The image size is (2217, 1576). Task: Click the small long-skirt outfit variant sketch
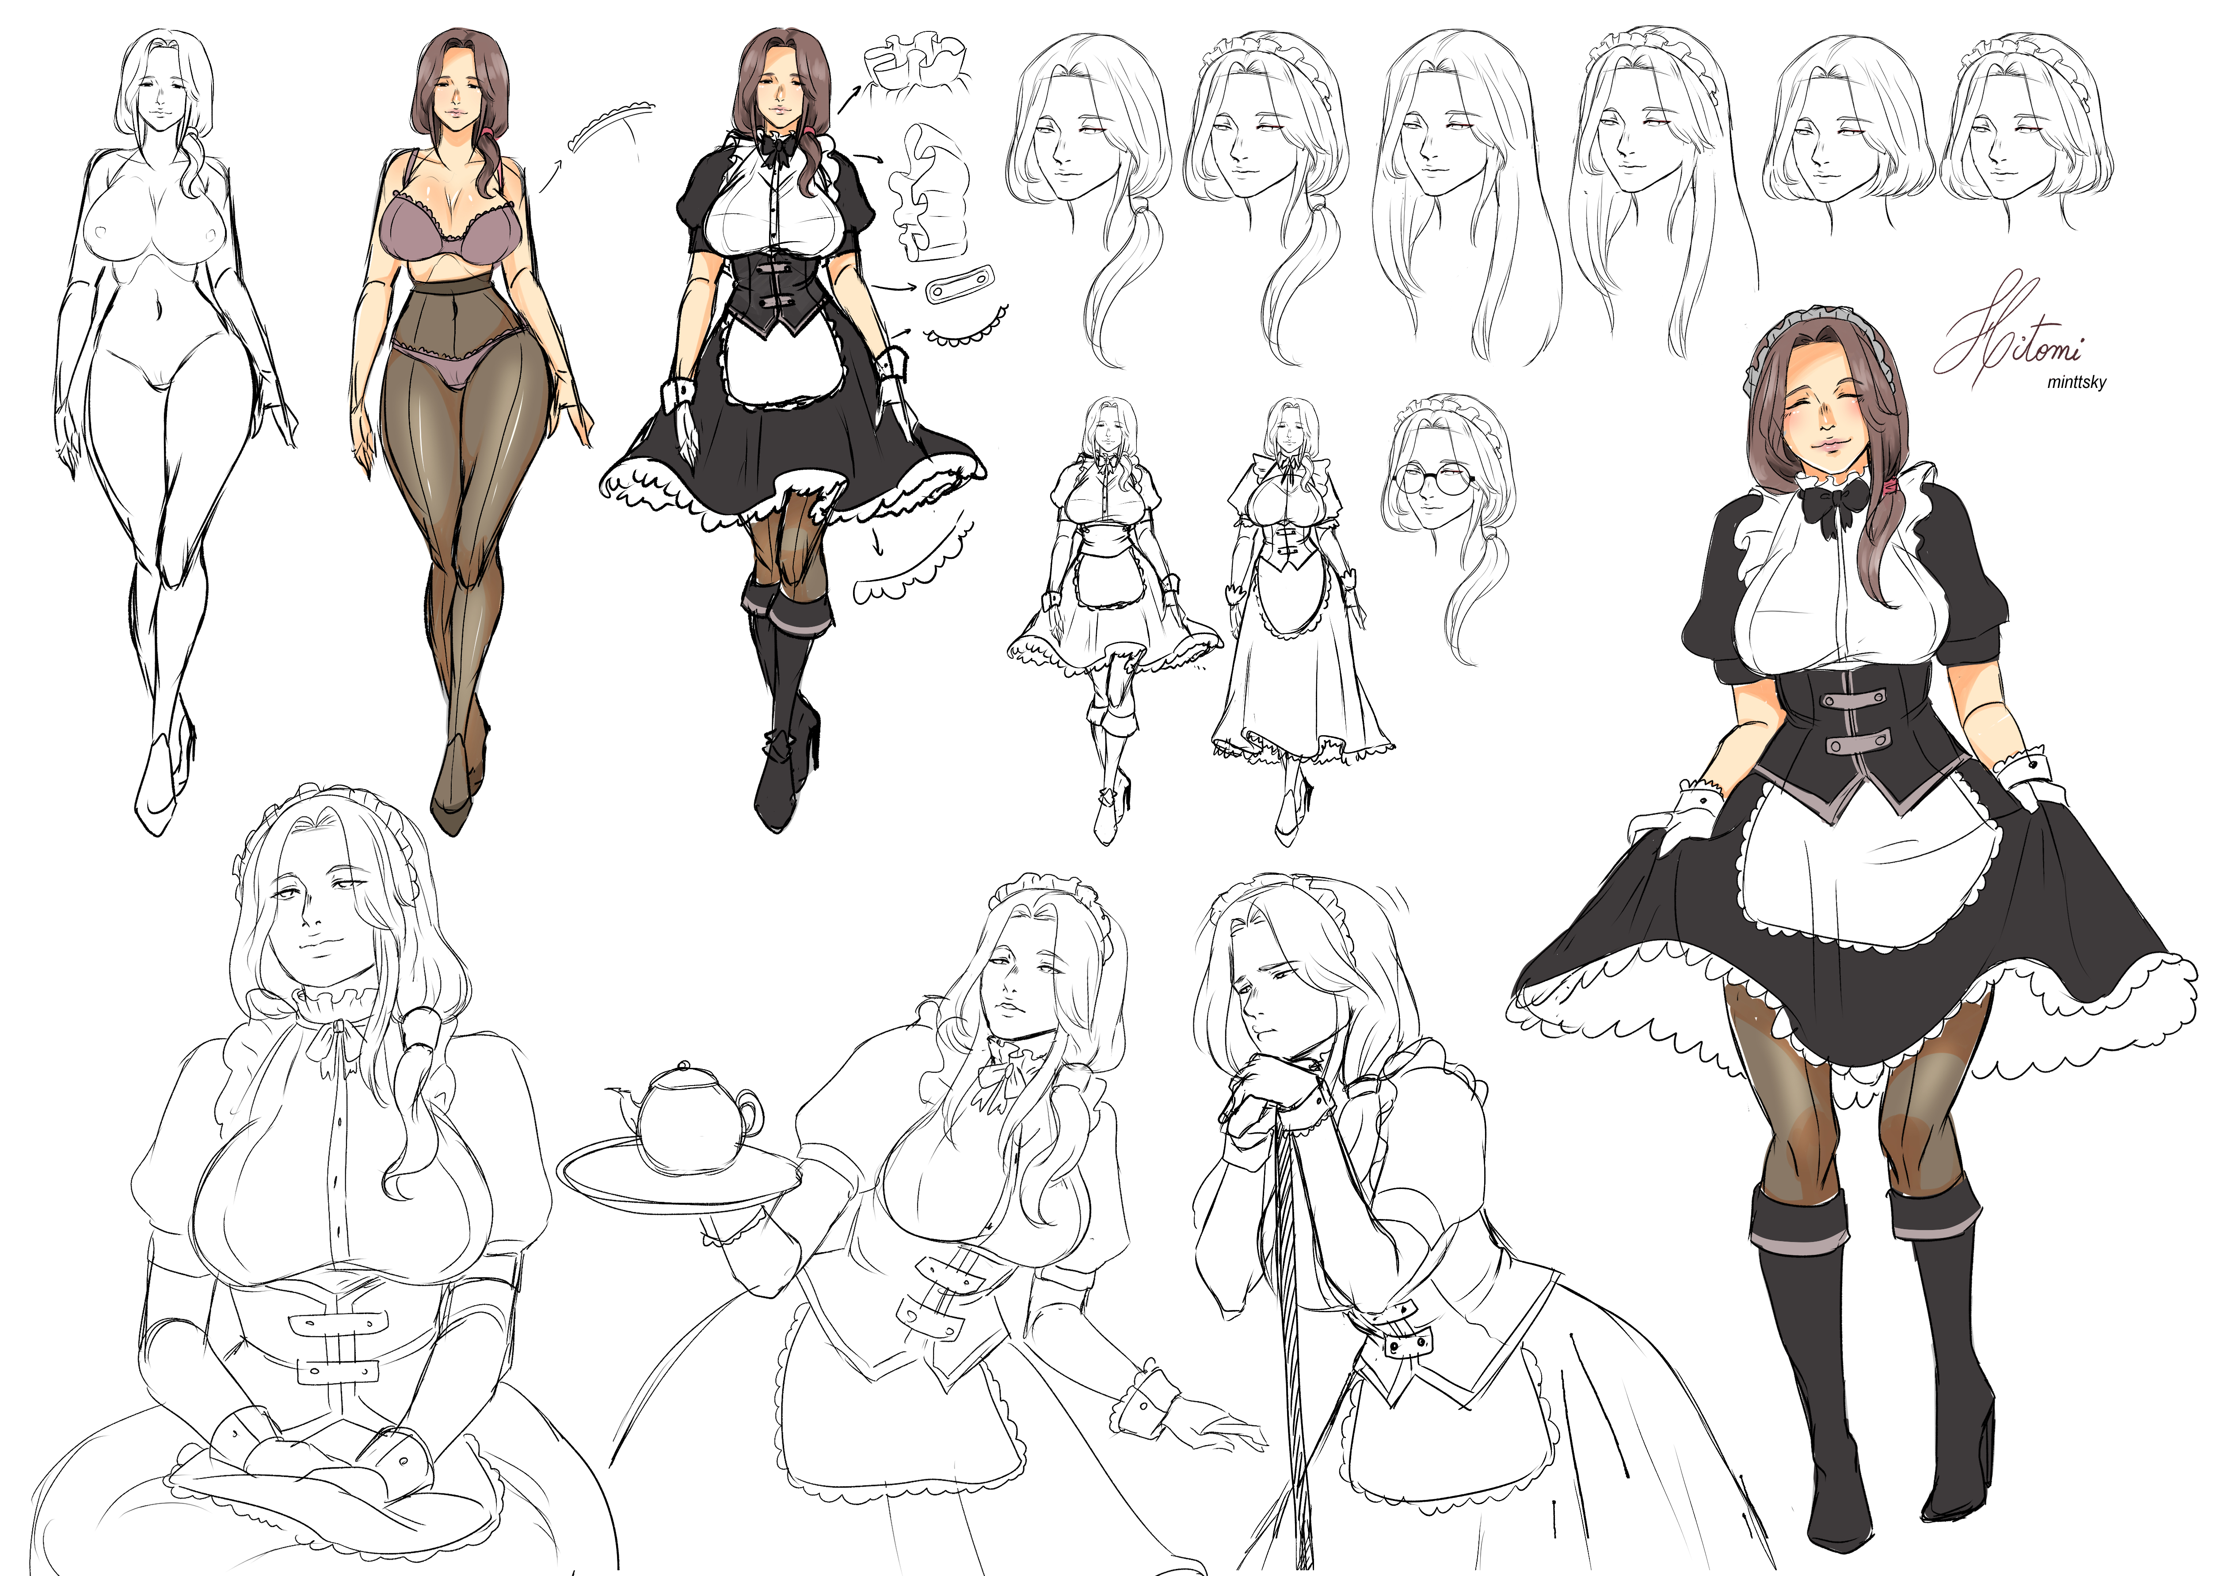(x=1296, y=621)
